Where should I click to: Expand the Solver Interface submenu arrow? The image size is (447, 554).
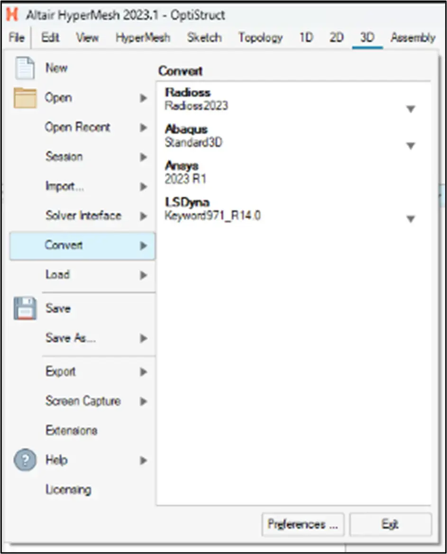(x=143, y=216)
